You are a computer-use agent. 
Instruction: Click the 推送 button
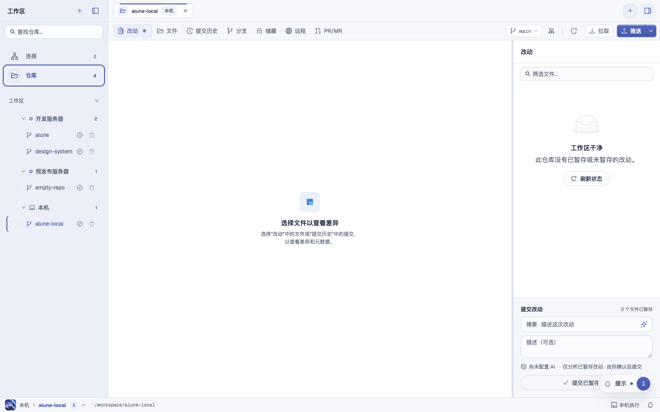[631, 31]
